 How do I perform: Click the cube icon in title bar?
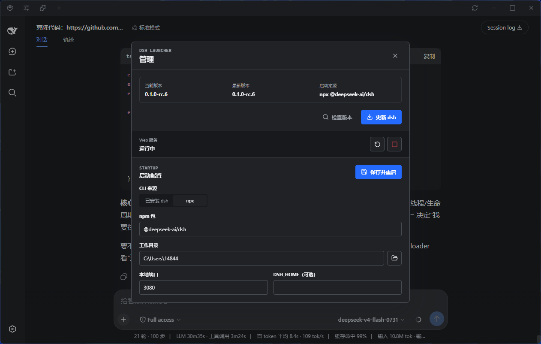tap(10, 8)
